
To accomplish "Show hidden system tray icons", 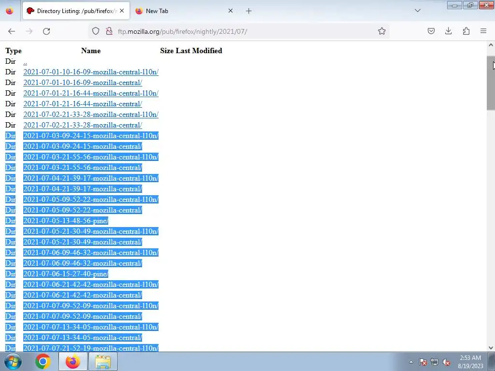I will click(x=411, y=362).
